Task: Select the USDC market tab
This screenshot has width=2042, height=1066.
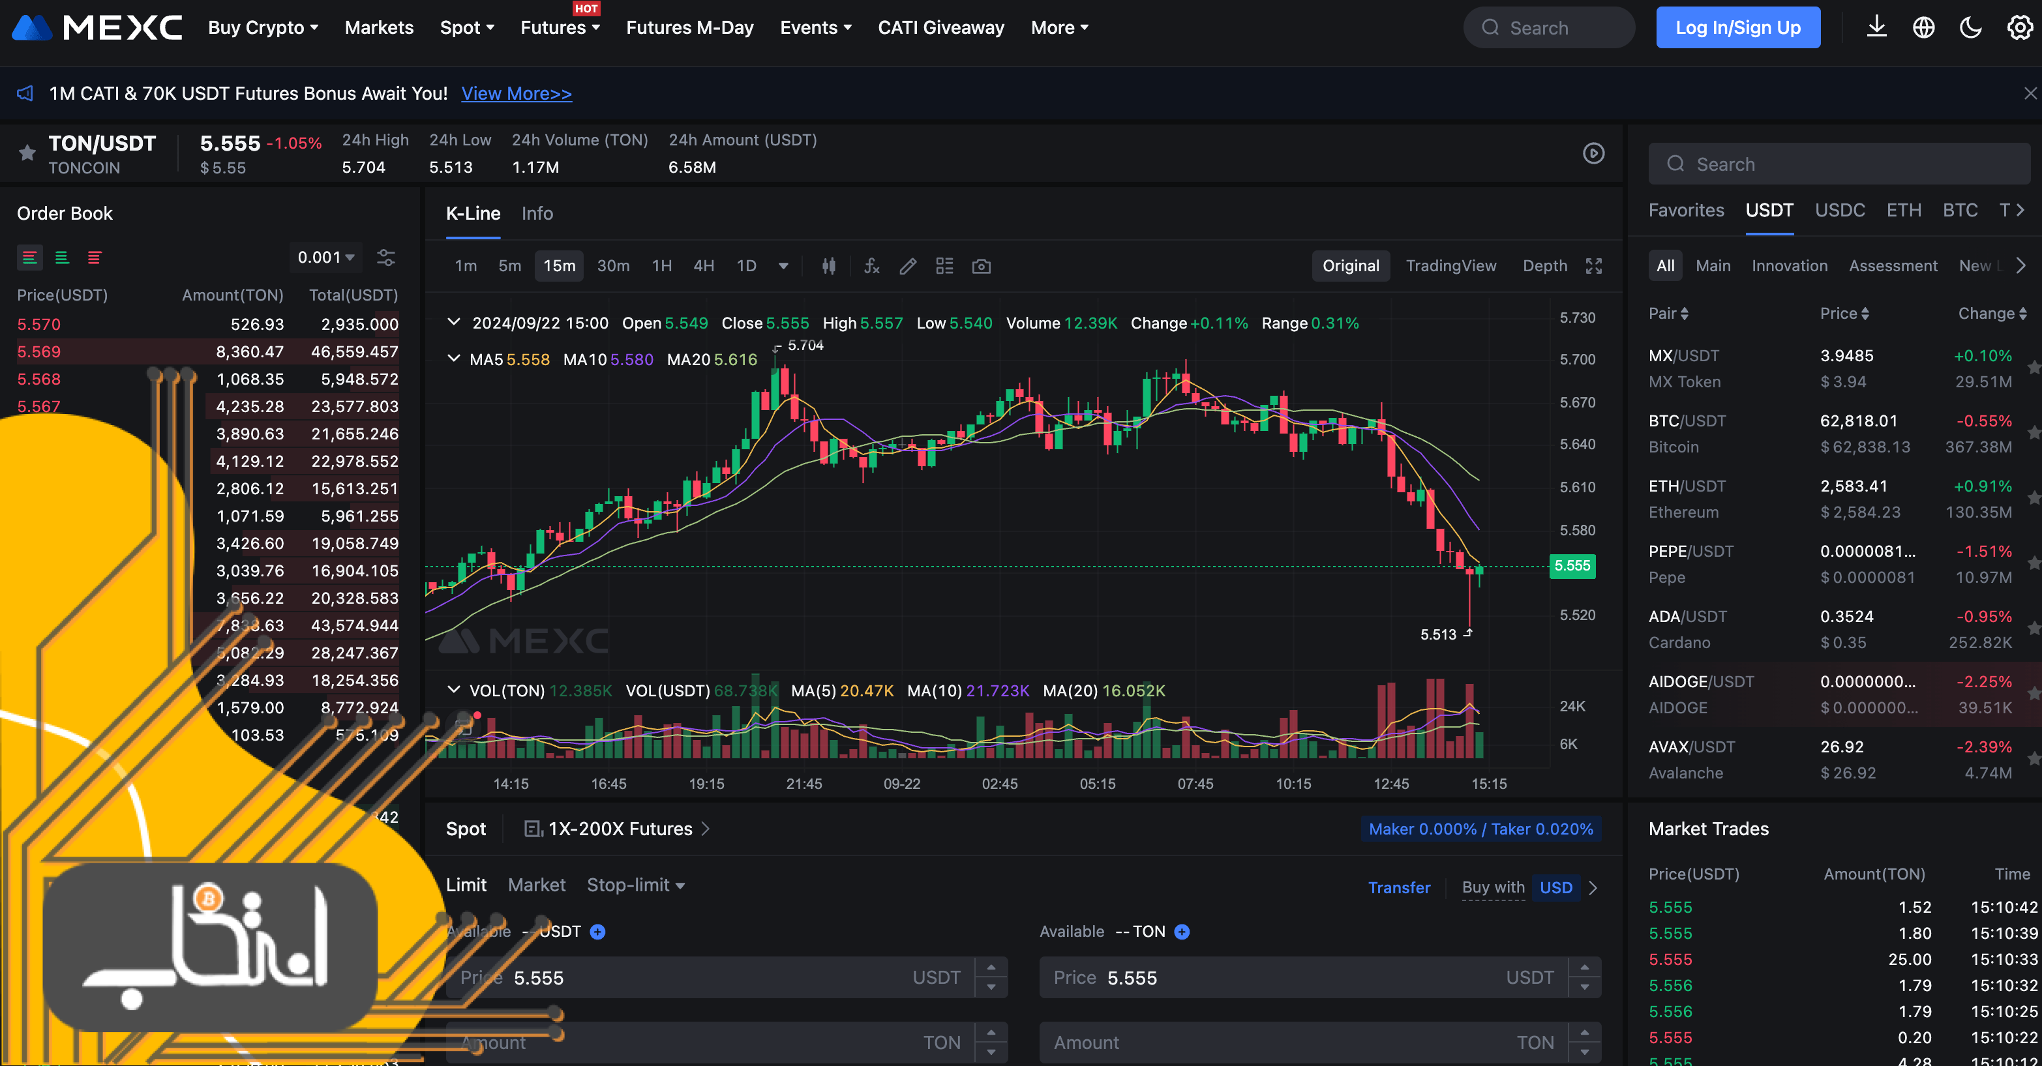Action: point(1840,210)
